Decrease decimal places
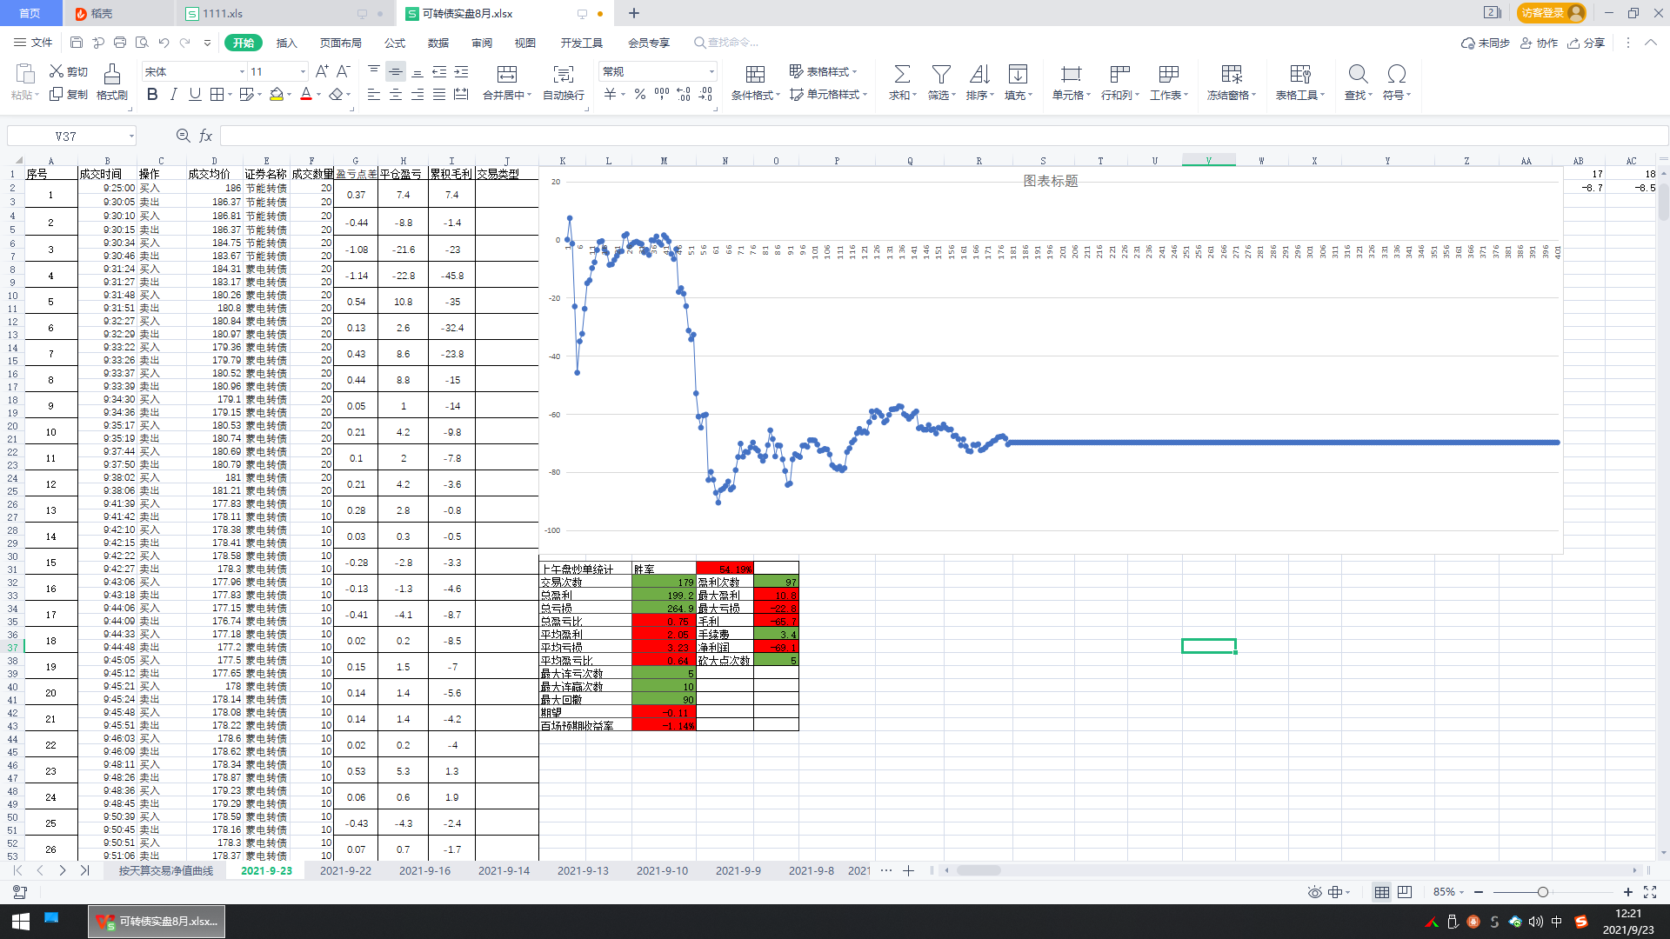Image resolution: width=1670 pixels, height=939 pixels. point(705,94)
